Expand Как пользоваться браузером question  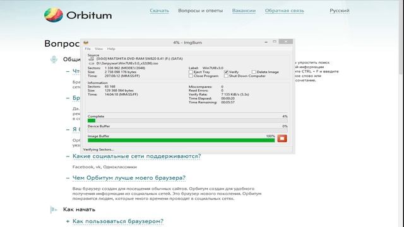click(x=118, y=221)
